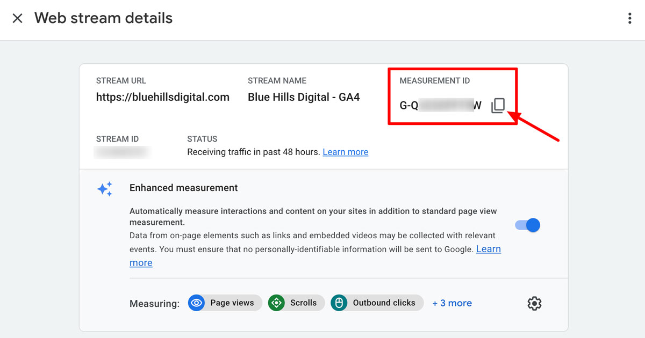Click the Receiving traffic in past 48 hours status
Image resolution: width=645 pixels, height=338 pixels.
click(254, 152)
